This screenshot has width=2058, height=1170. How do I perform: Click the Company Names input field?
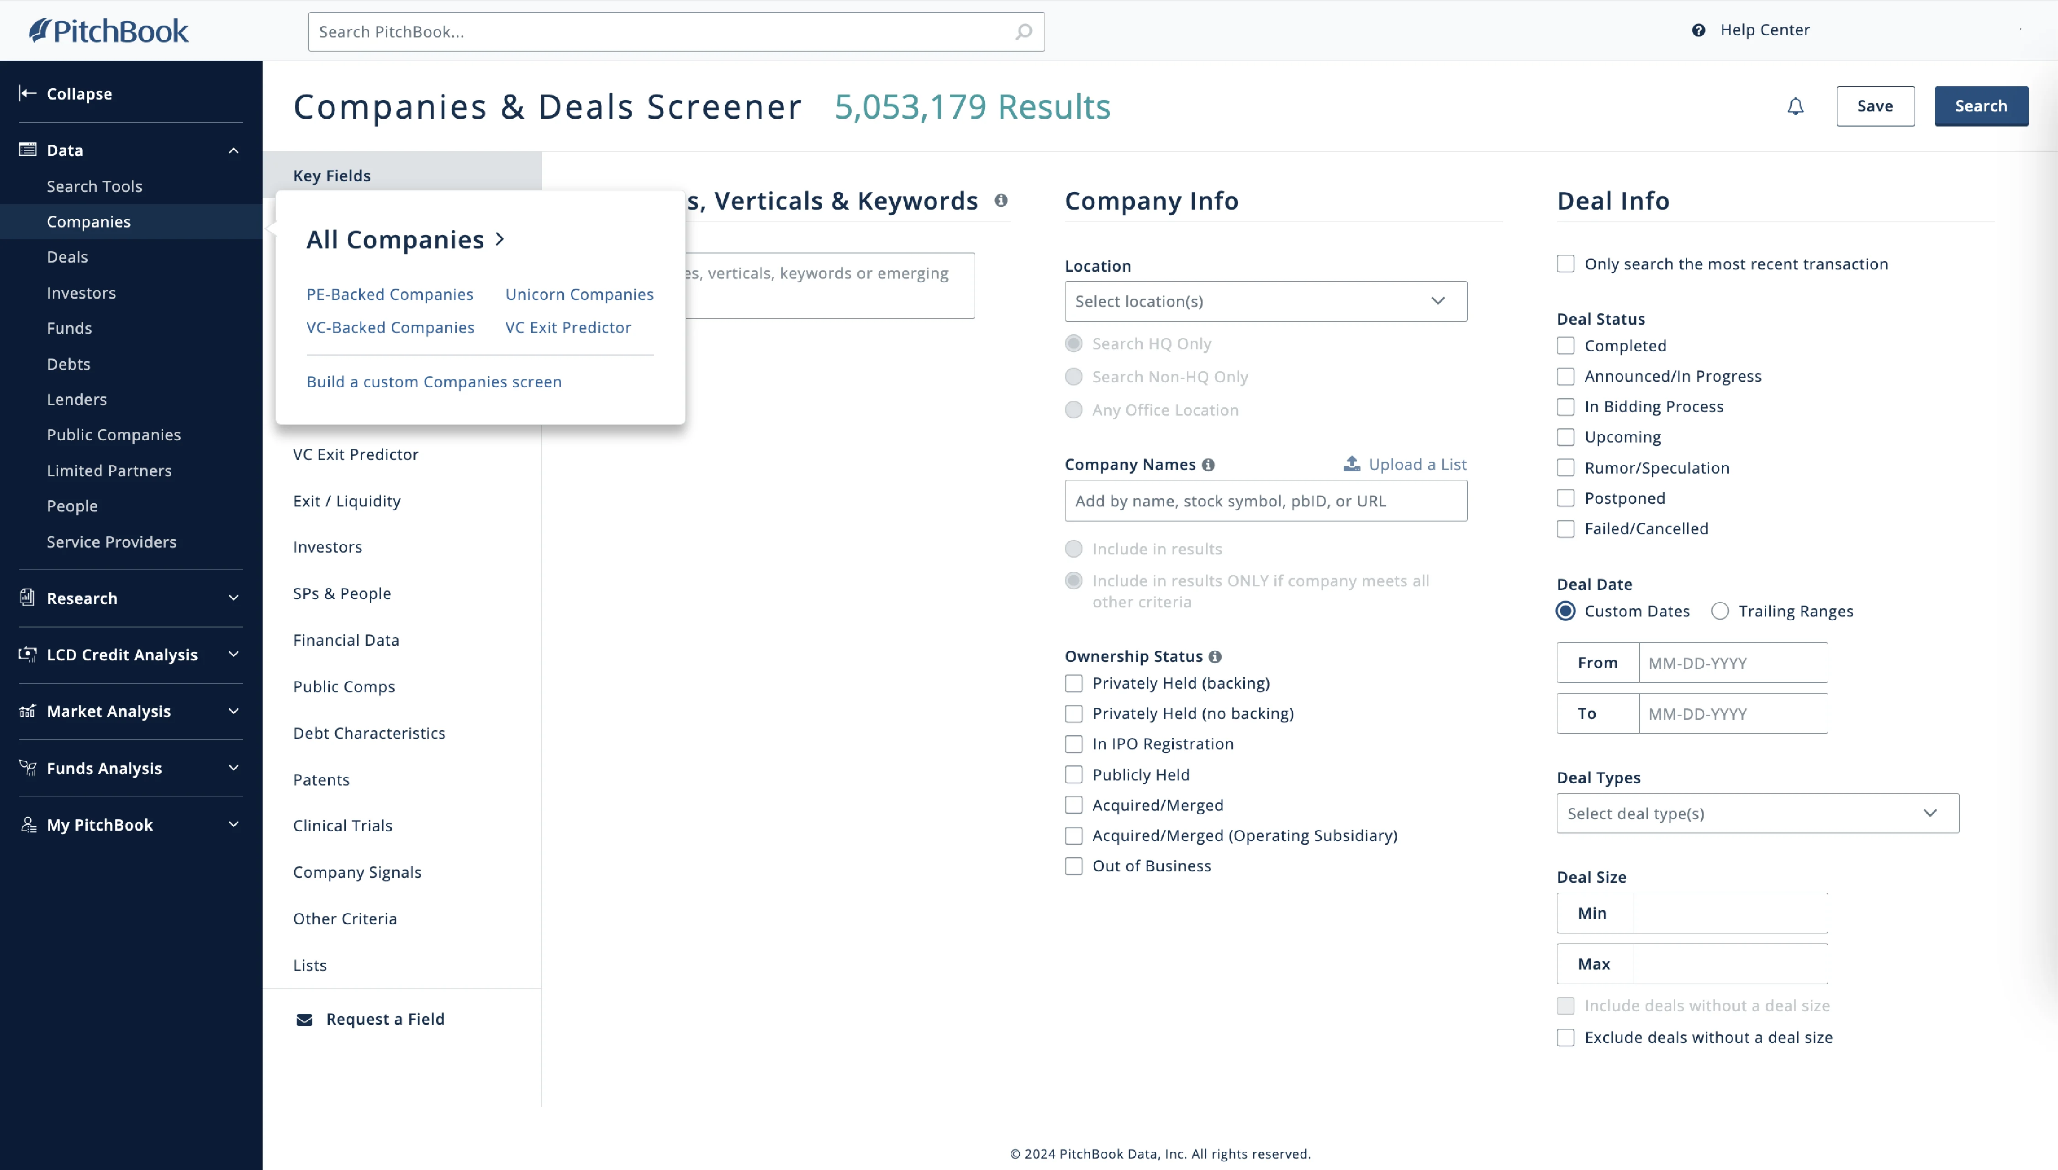(1266, 501)
